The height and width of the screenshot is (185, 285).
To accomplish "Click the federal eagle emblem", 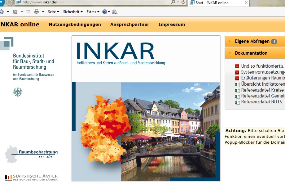I will (18, 92).
